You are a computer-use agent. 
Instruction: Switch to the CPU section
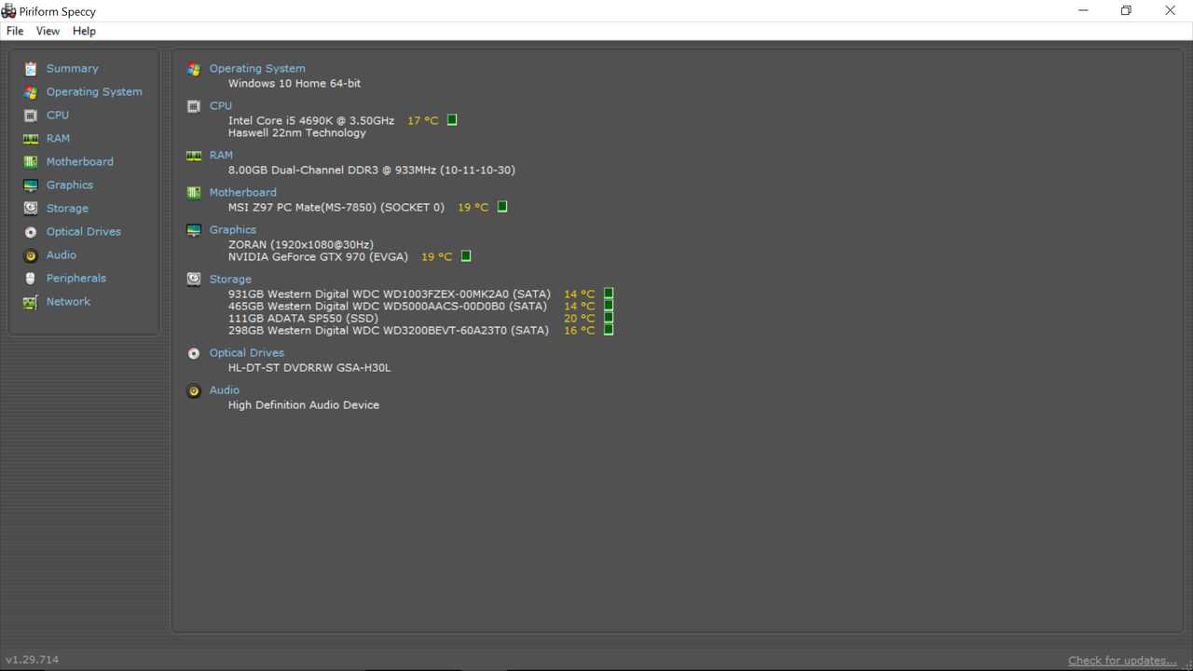click(58, 116)
